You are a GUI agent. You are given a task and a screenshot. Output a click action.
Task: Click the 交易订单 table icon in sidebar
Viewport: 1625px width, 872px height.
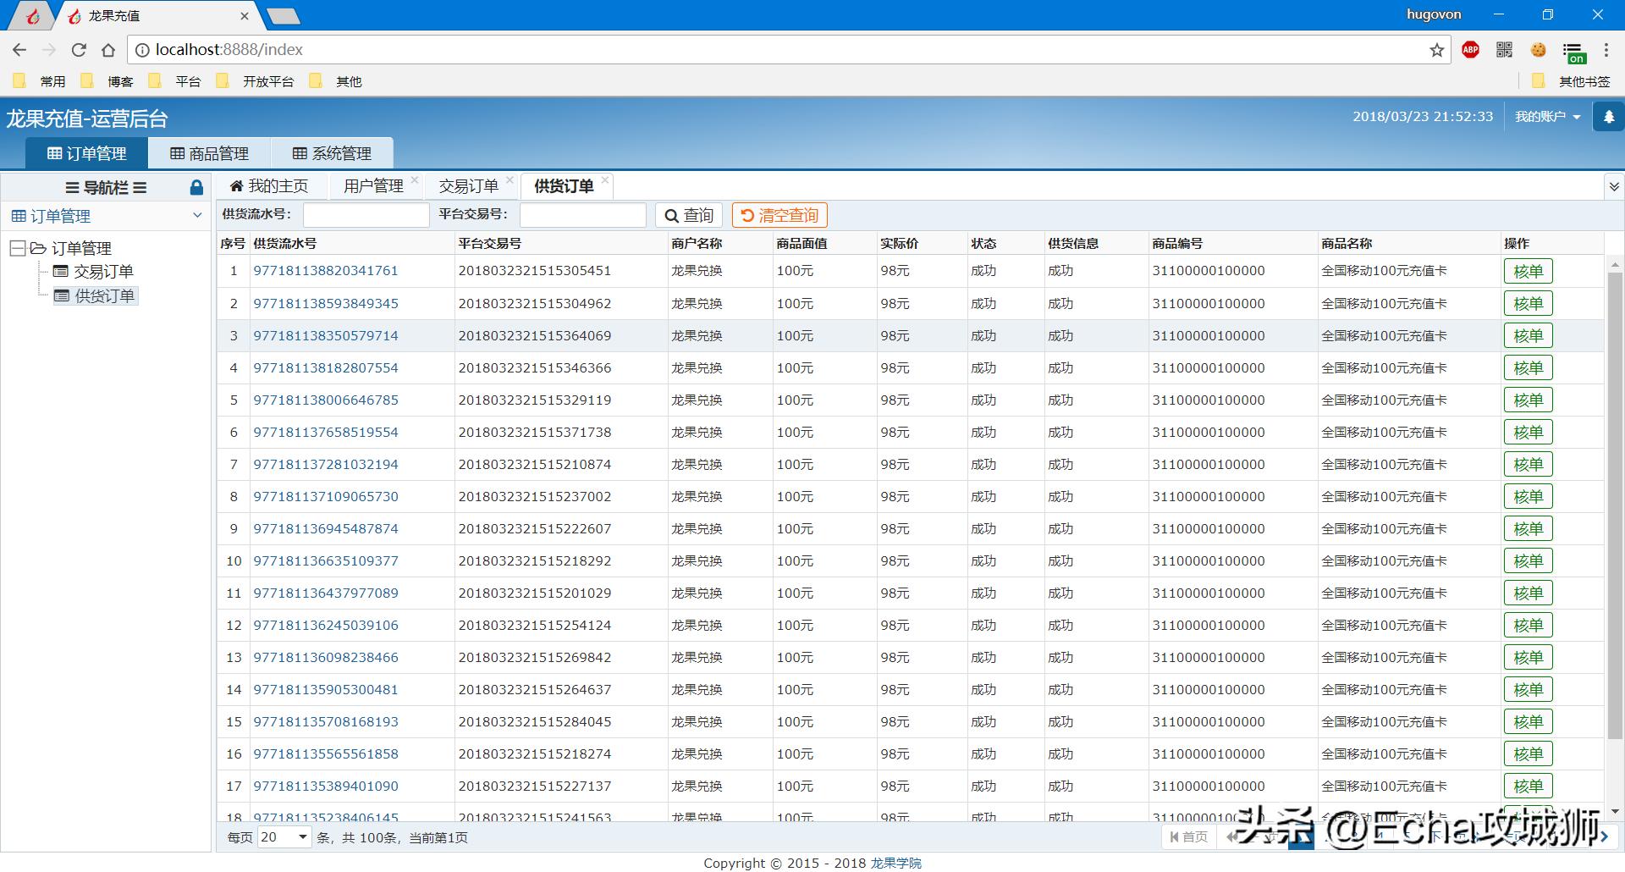62,271
